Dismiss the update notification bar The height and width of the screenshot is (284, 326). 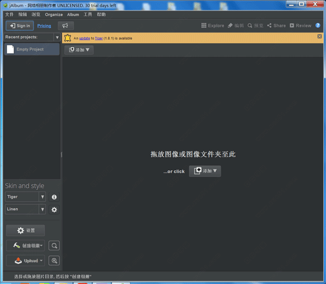coord(319,36)
